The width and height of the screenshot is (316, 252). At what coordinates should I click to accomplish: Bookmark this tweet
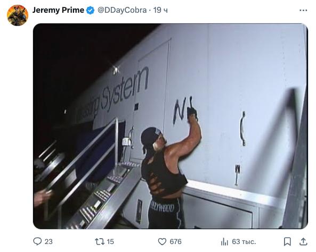(287, 241)
